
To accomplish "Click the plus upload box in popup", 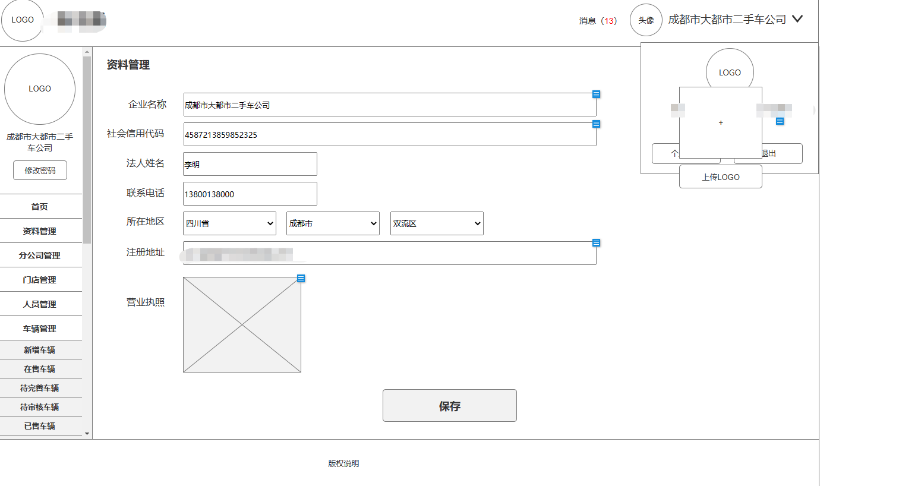I will 721,122.
